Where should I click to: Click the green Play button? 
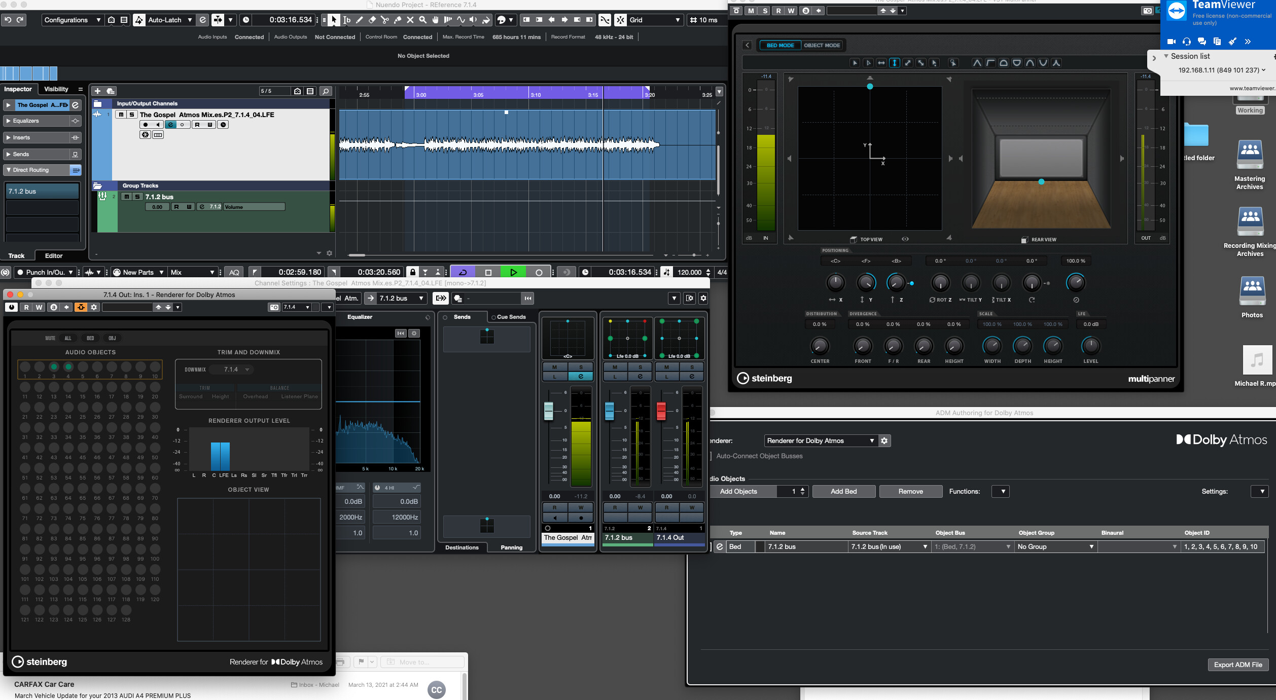click(x=513, y=272)
